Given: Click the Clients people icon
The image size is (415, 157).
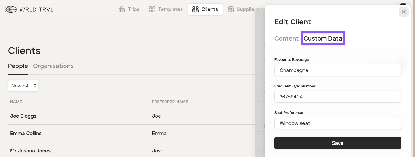Looking at the screenshot, I should 195,9.
